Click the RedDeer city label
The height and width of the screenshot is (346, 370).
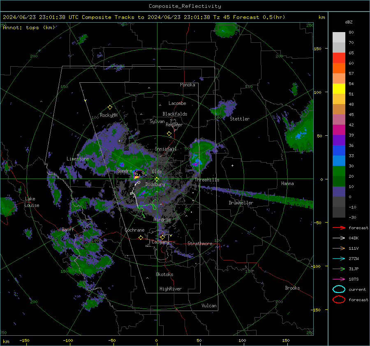(174, 125)
